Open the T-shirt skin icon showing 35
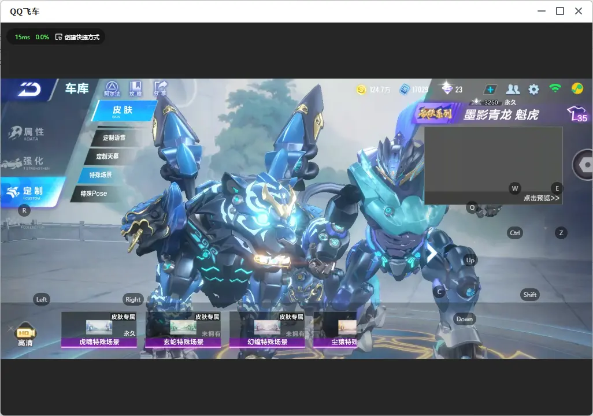Image resolution: width=593 pixels, height=416 pixels. coord(577,113)
